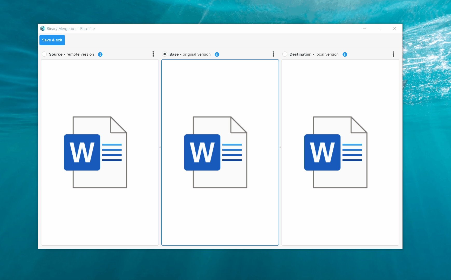Click the Destination - local version header label

(314, 54)
